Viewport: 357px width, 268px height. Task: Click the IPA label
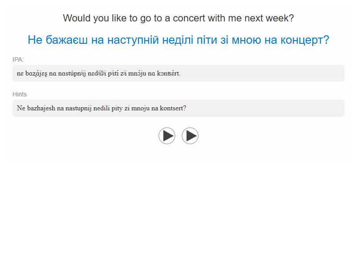[18, 59]
